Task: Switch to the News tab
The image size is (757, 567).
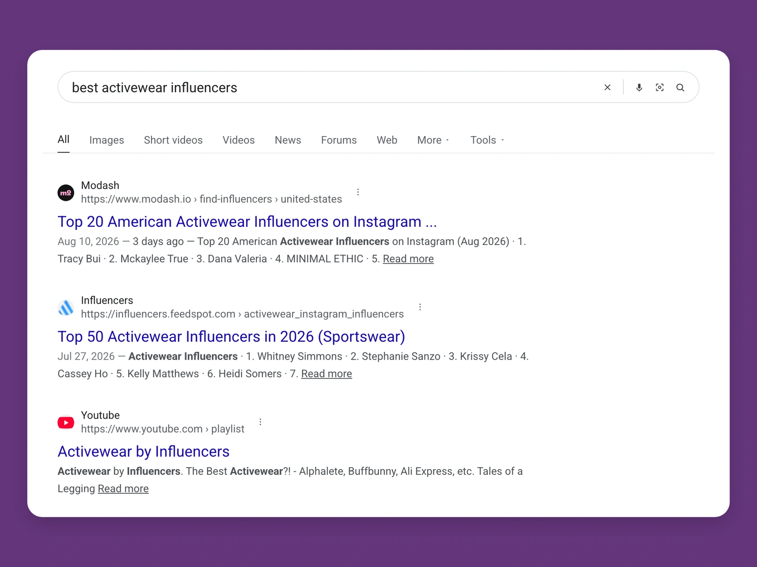Action: point(288,140)
